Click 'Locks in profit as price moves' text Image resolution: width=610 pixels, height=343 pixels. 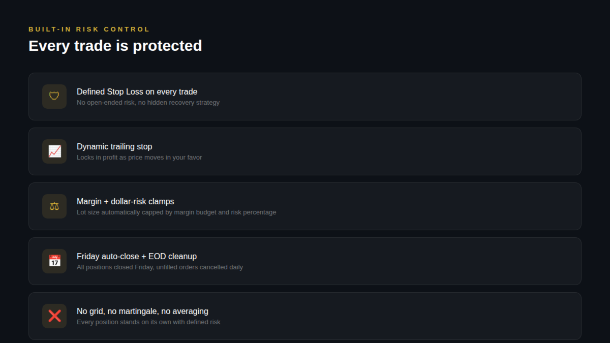tap(139, 158)
